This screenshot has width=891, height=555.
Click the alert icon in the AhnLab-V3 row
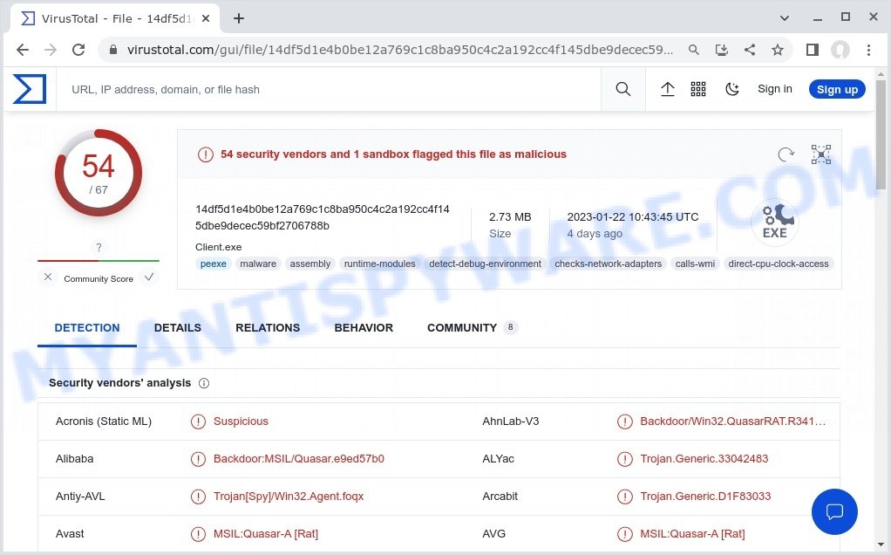click(x=624, y=421)
